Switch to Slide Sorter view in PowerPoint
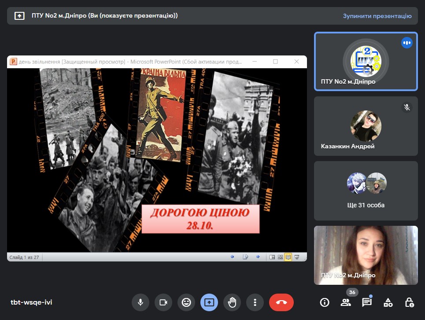 280,257
